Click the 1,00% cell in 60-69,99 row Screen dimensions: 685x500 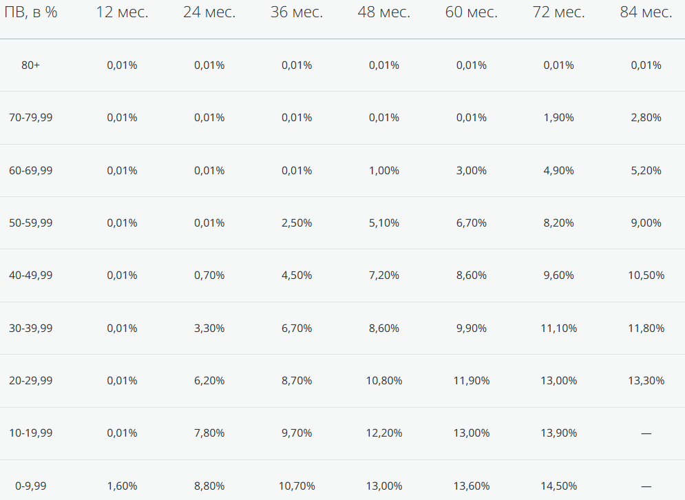384,171
